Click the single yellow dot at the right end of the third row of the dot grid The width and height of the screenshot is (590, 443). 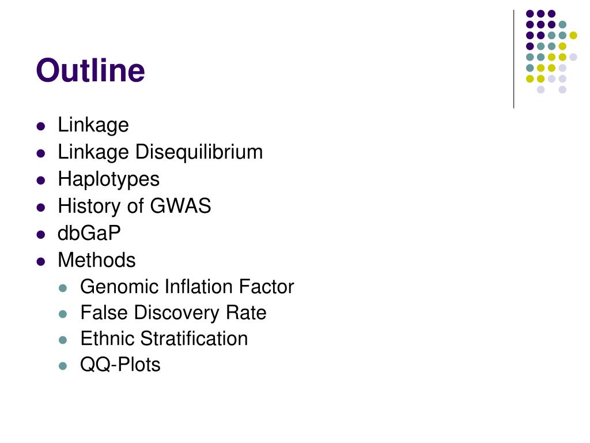click(573, 35)
